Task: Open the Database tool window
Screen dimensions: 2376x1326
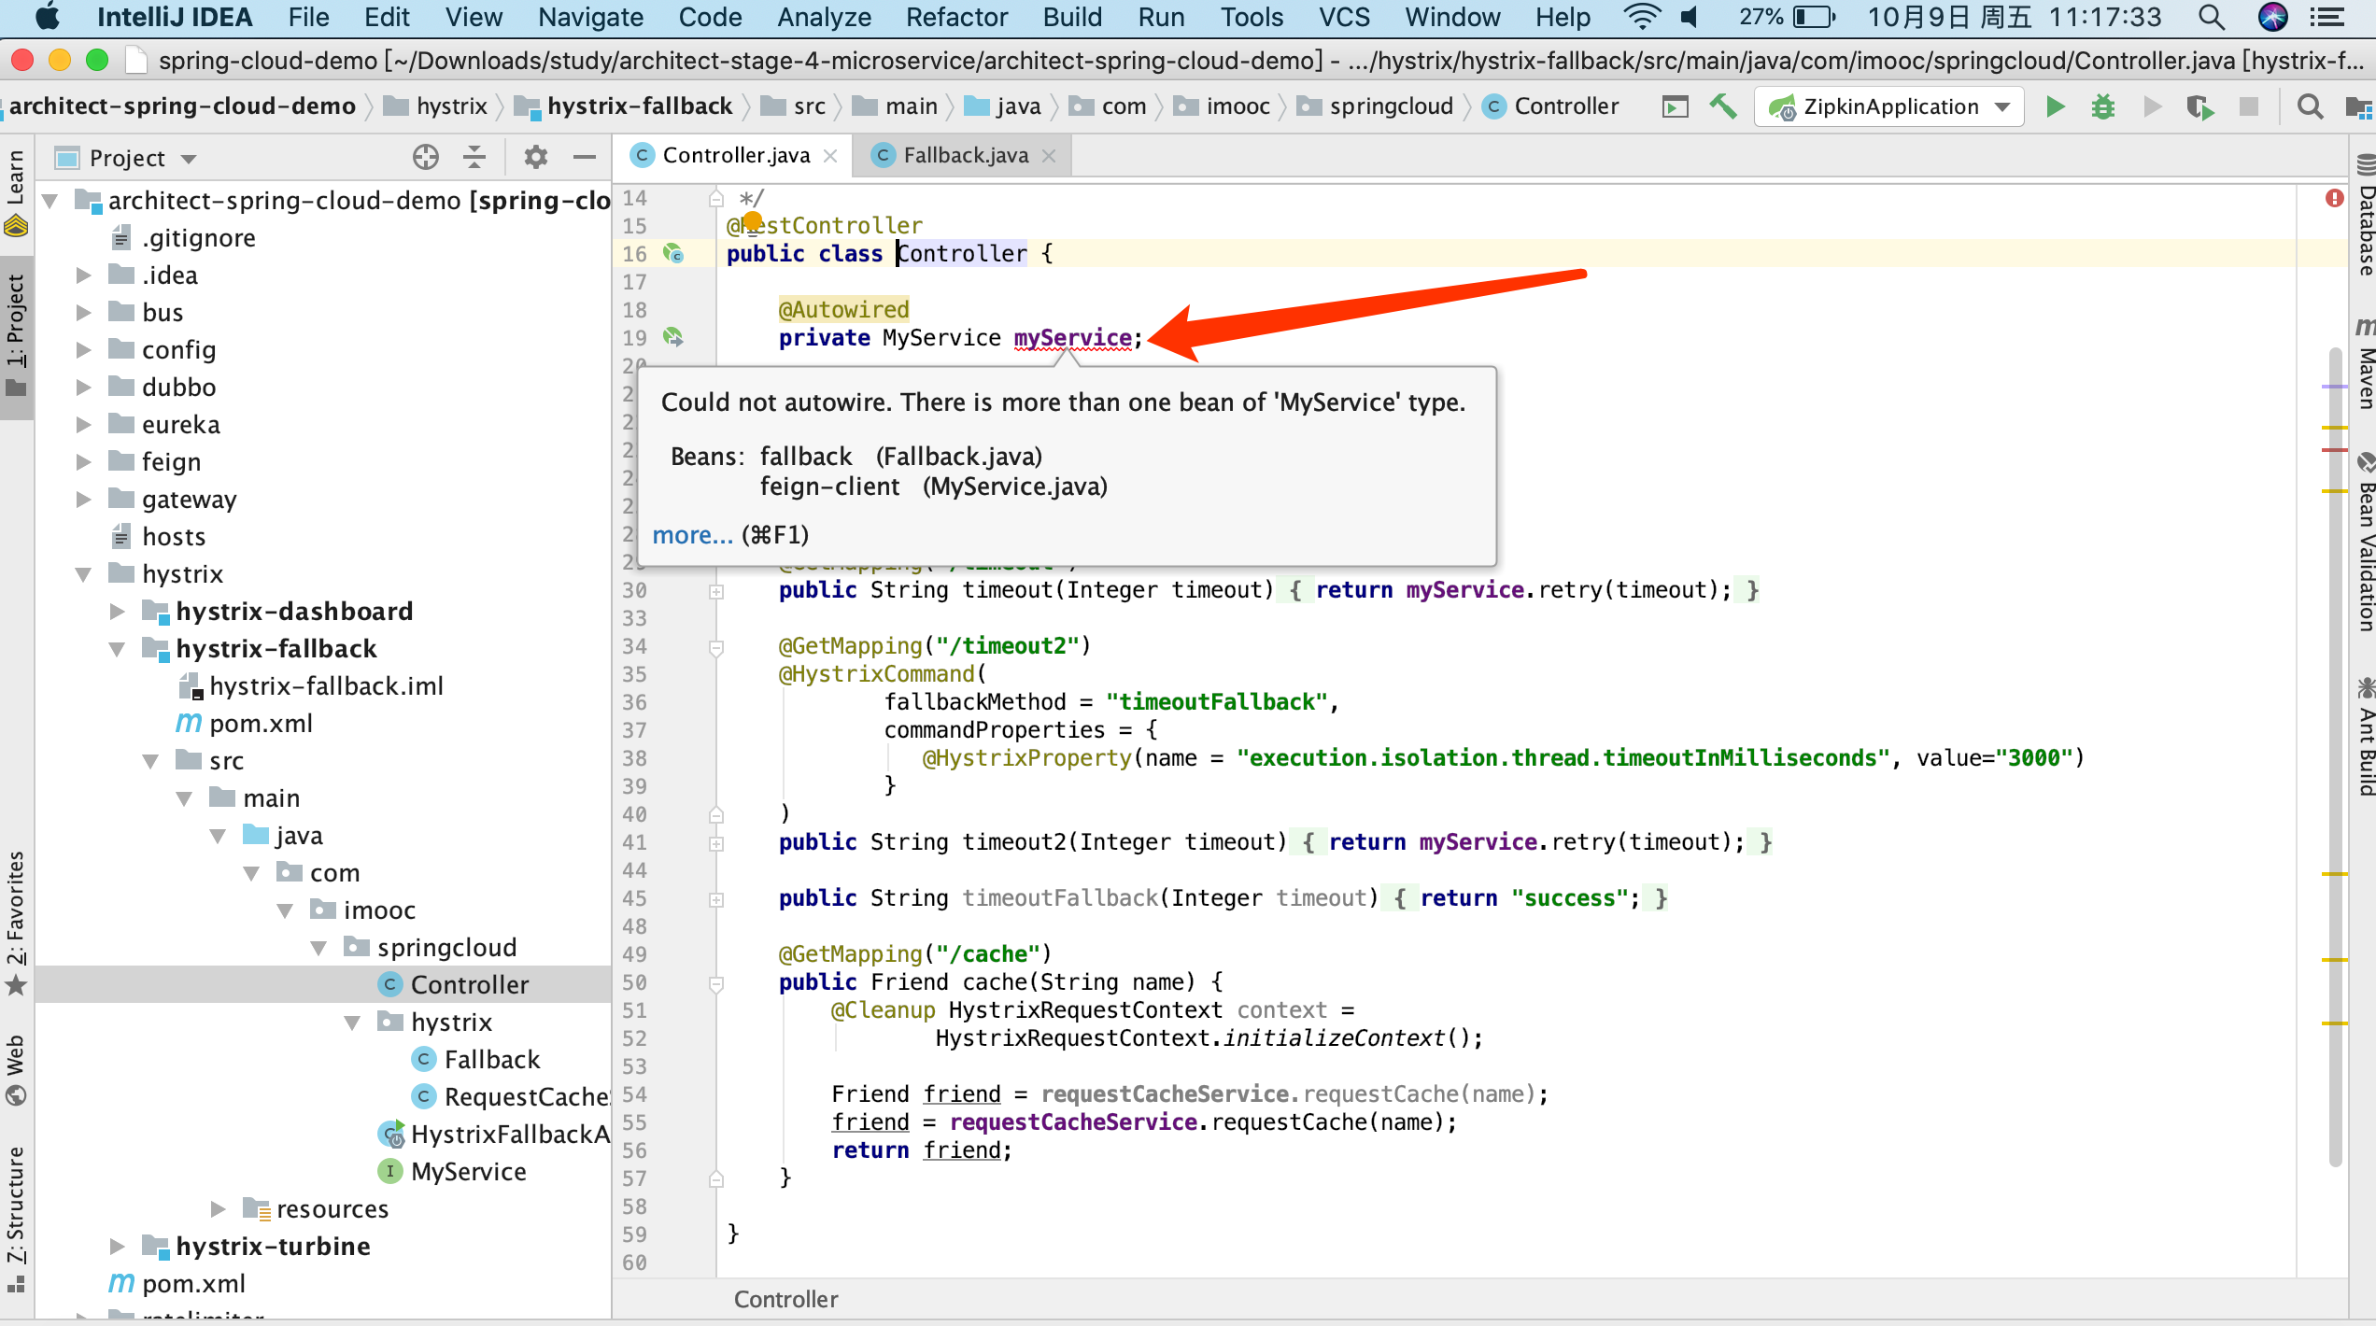Action: coord(2365,215)
